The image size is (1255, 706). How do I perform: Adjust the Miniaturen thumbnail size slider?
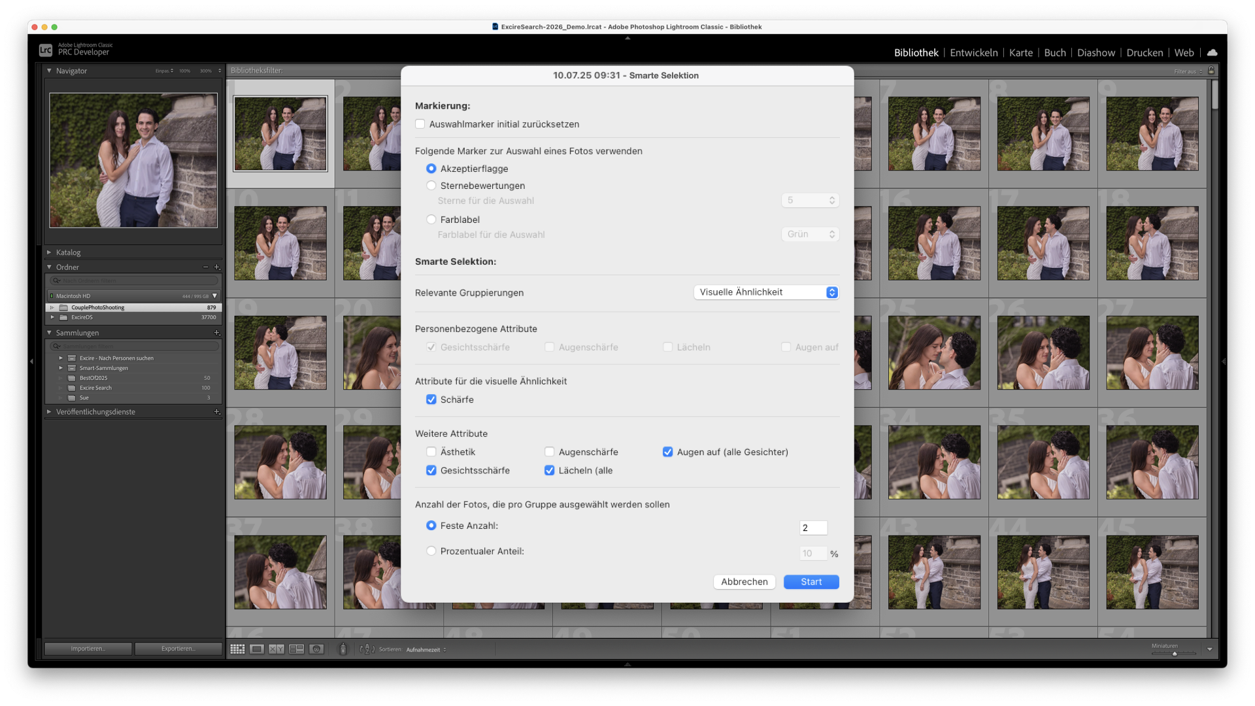pyautogui.click(x=1174, y=653)
